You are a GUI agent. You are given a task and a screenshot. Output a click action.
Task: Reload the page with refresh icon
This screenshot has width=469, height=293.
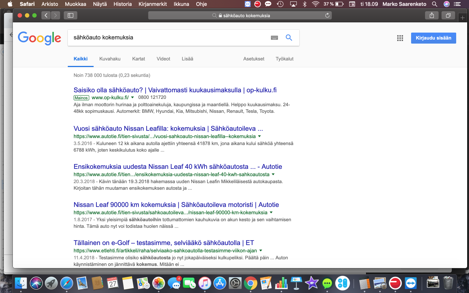(327, 16)
